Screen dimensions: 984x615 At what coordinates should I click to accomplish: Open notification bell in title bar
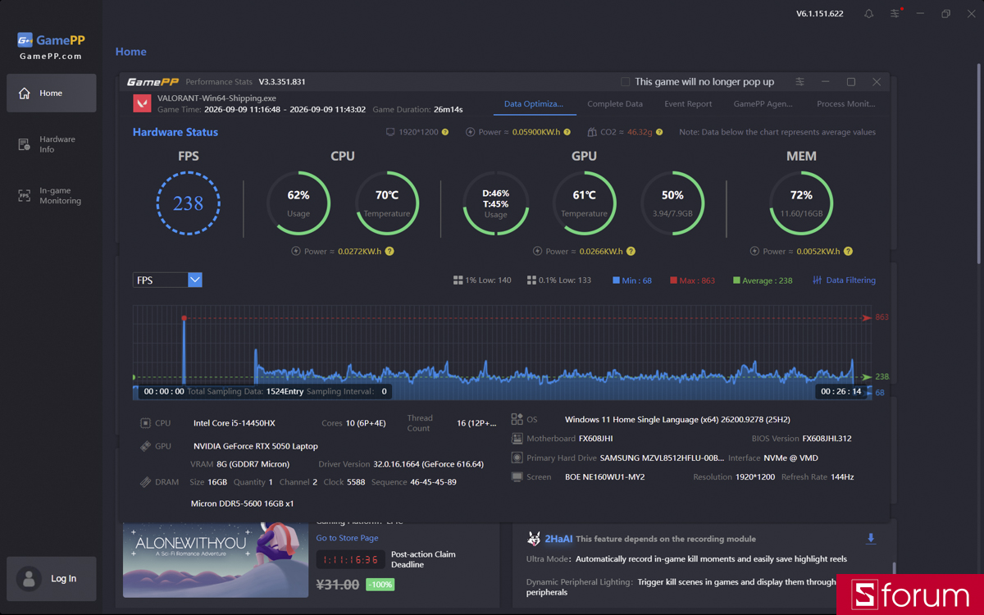(868, 14)
